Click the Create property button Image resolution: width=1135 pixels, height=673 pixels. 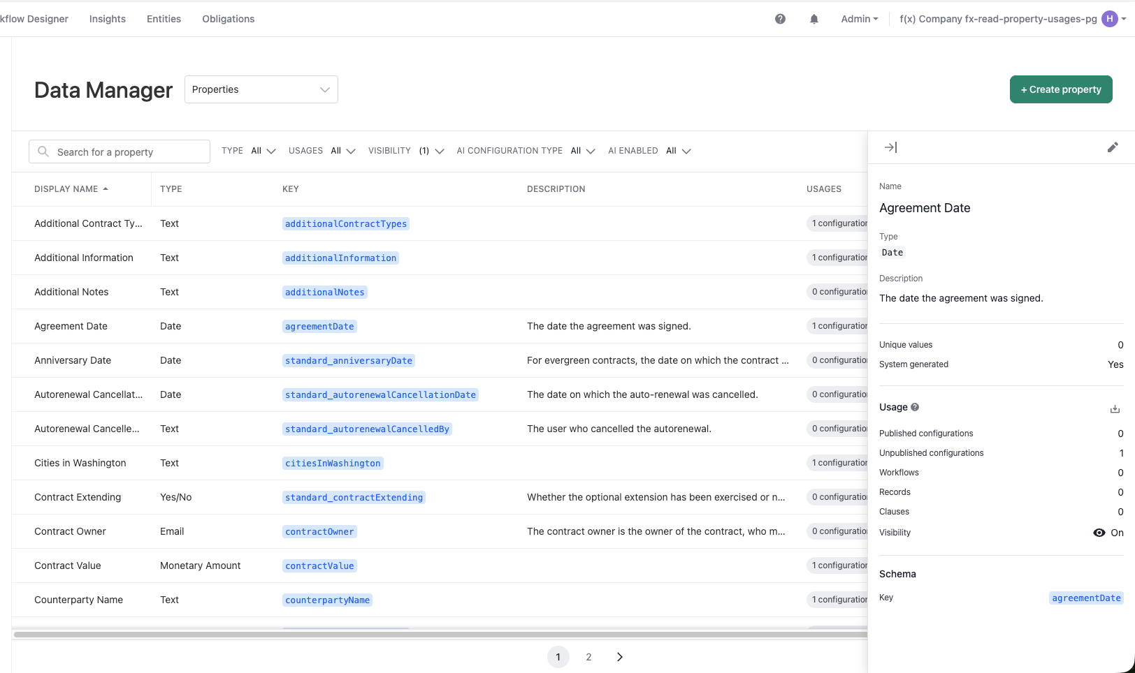tap(1061, 89)
